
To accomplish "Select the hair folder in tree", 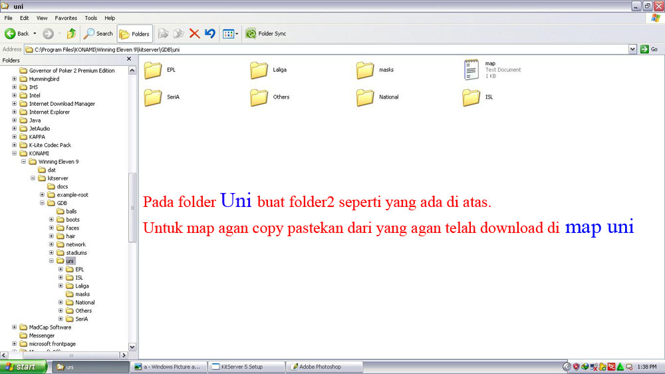I will (66, 236).
